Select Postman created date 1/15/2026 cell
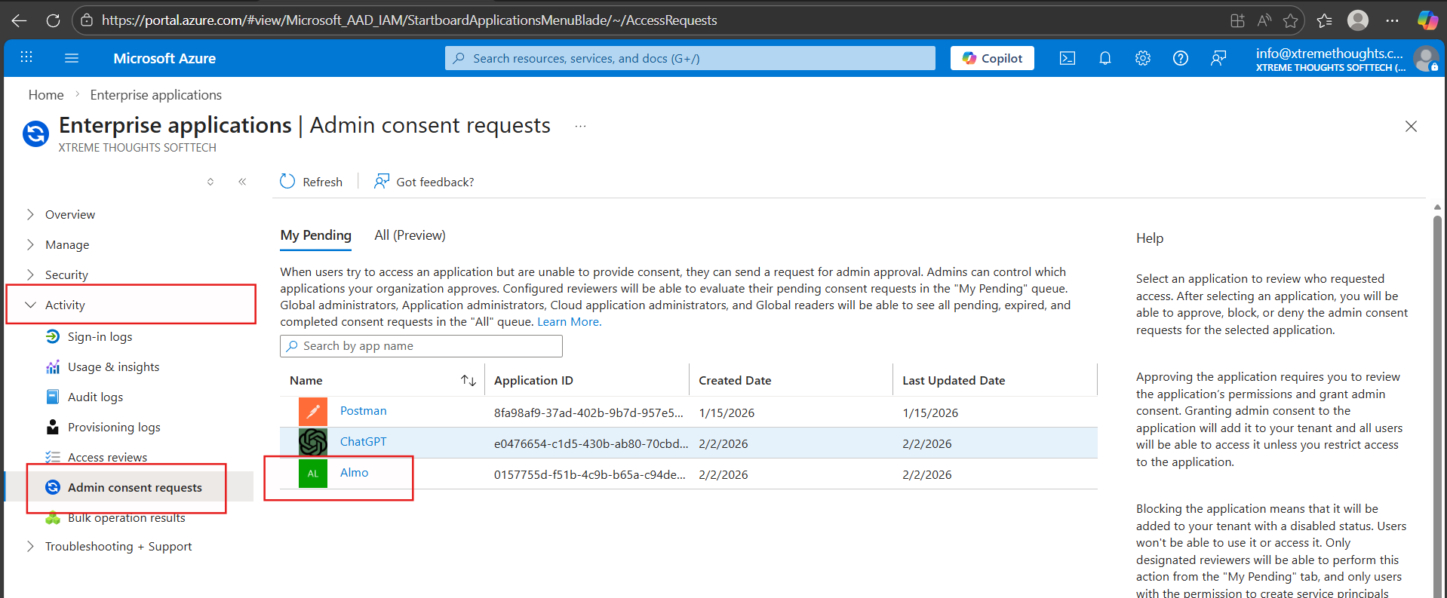Screen dimensions: 1447x598 (x=727, y=413)
